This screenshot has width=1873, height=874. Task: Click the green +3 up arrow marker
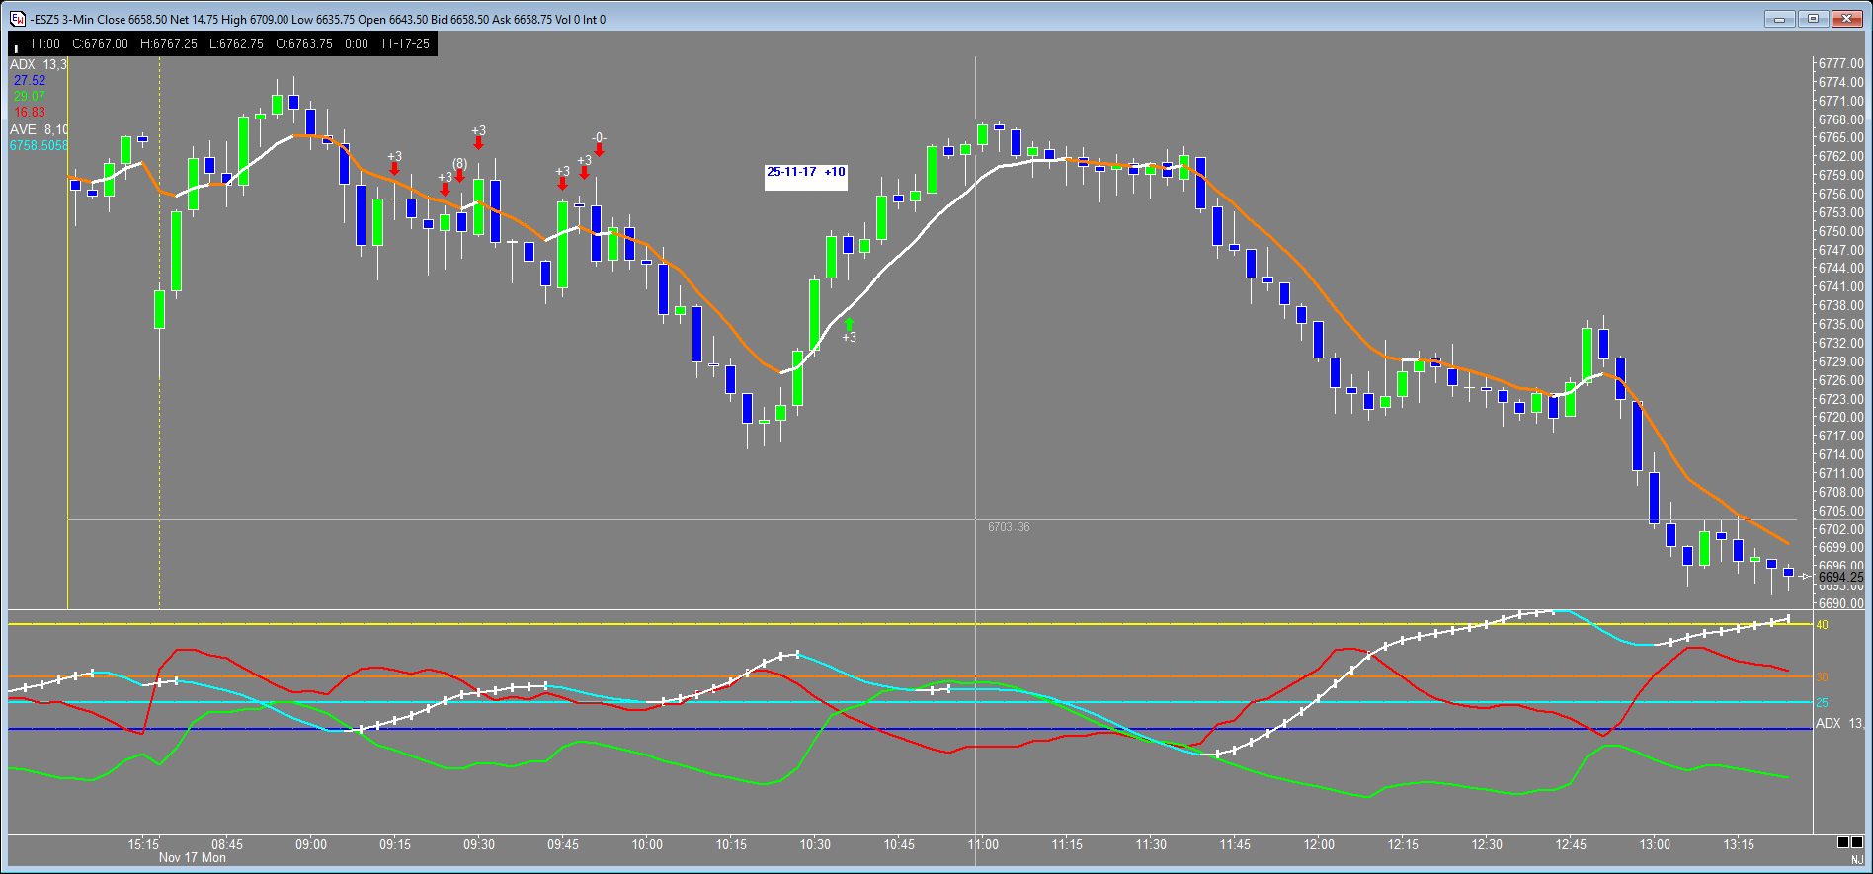[x=848, y=324]
